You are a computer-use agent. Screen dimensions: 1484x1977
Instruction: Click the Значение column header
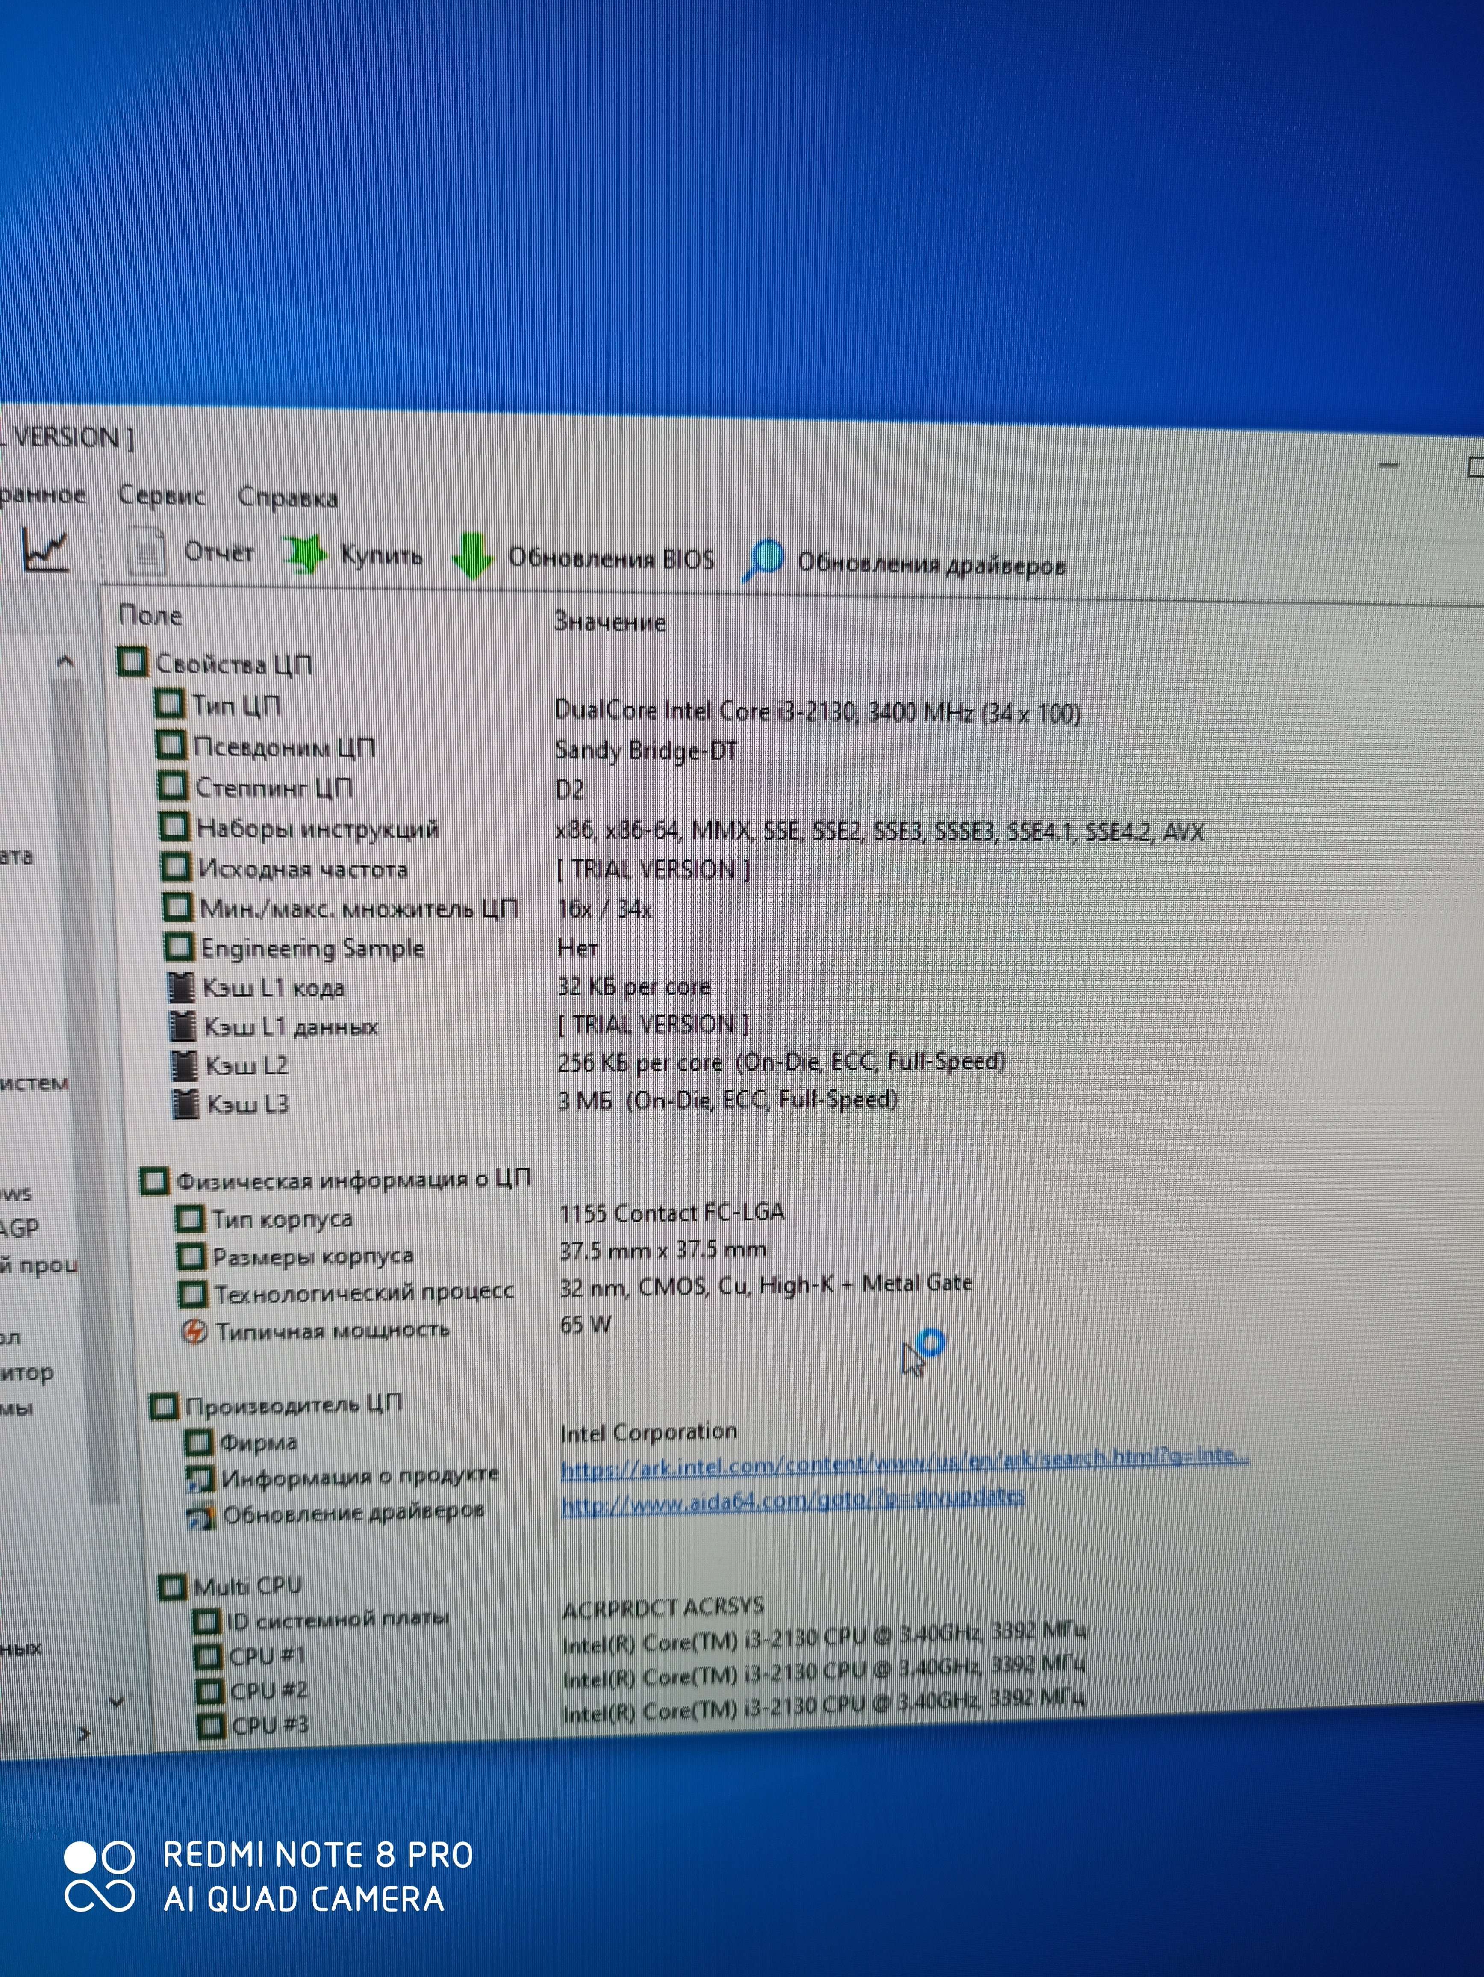609,621
